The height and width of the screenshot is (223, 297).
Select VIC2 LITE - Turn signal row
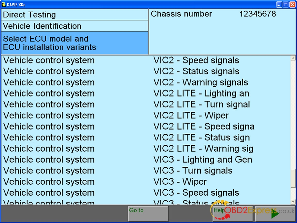tap(201, 105)
